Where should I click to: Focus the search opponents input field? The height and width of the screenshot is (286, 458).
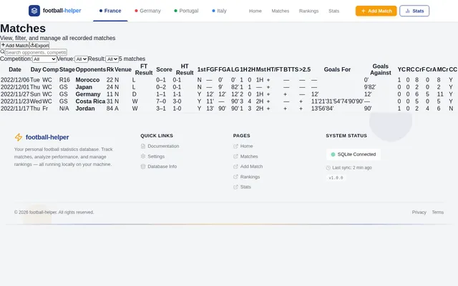36,52
